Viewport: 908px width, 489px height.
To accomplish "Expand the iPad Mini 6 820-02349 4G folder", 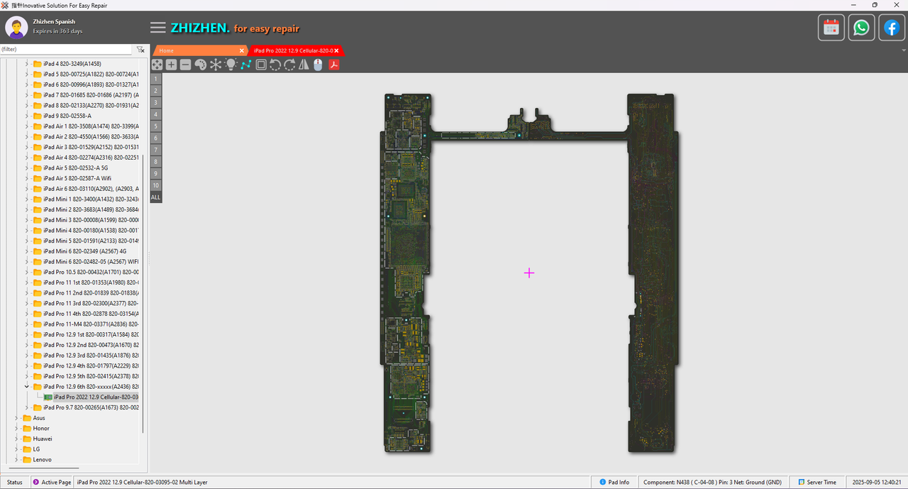I will 27,251.
